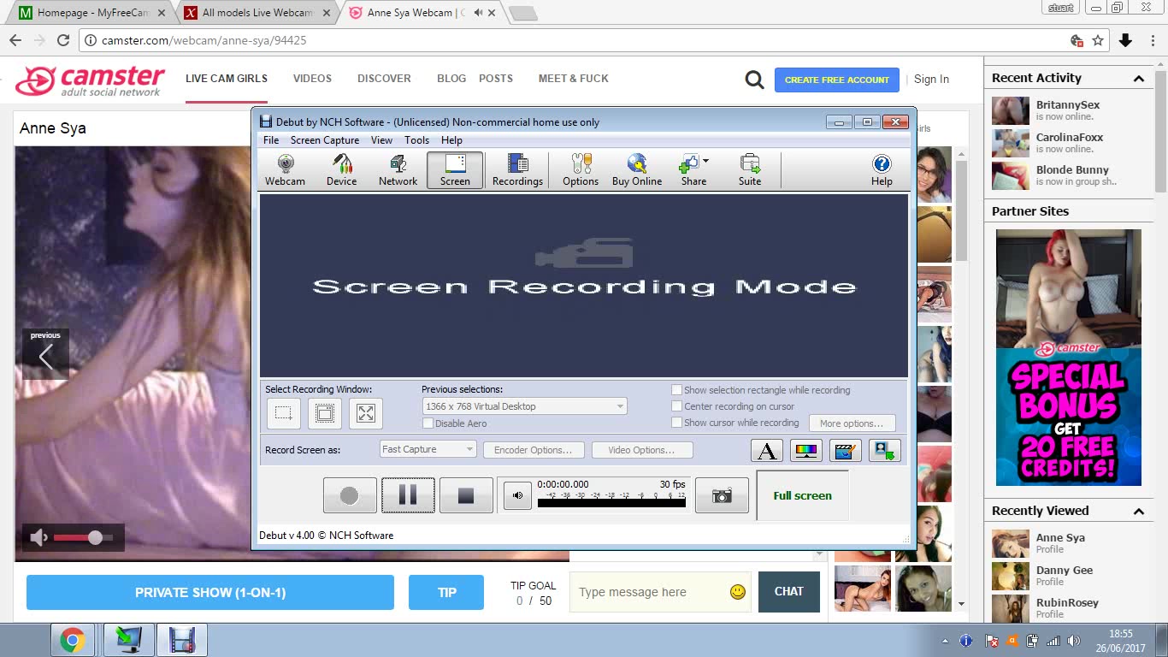Open the text caption tool (A icon)
This screenshot has width=1168, height=657.
point(767,451)
